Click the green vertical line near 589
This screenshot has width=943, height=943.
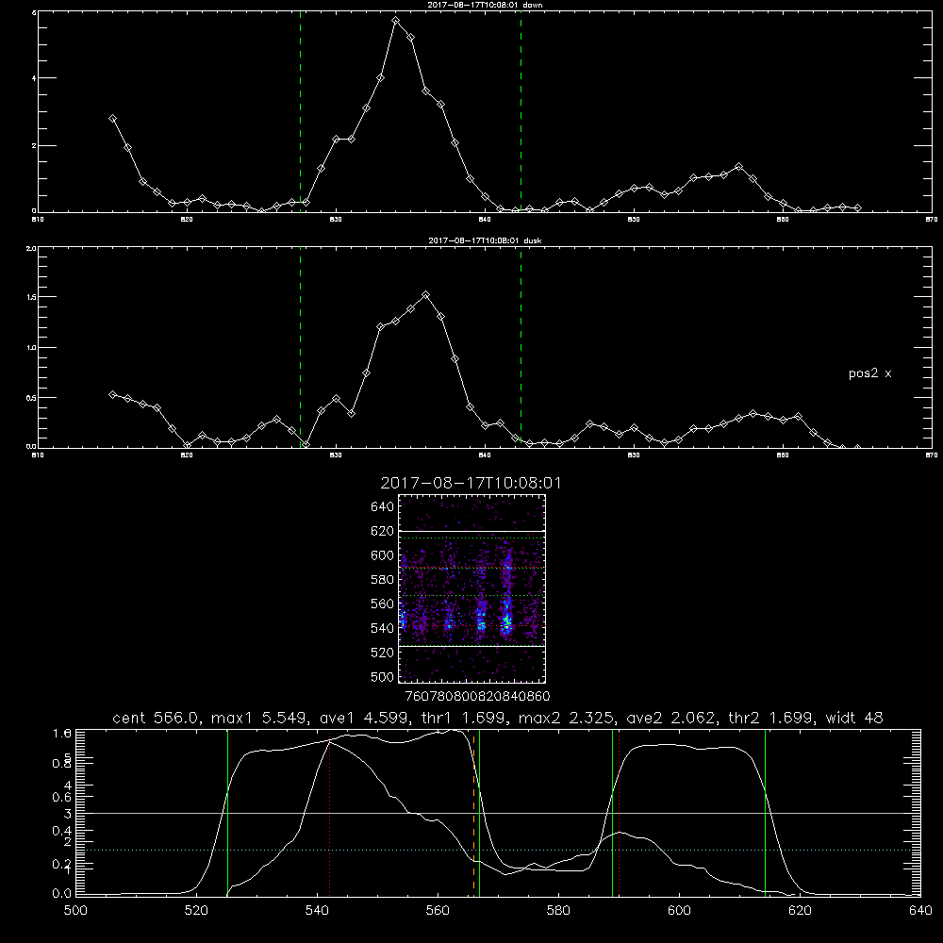tap(612, 813)
